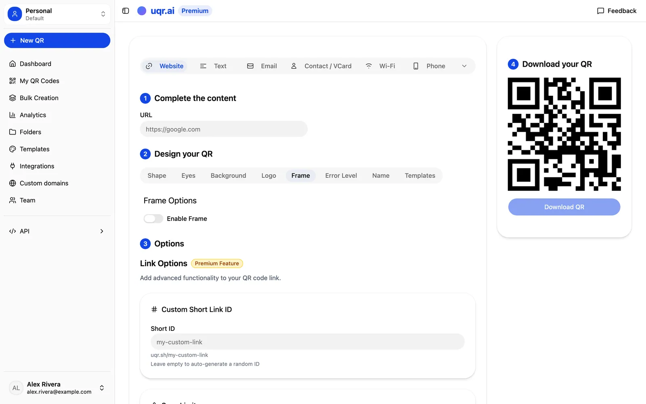
Task: Open Custom domains page
Action: [57, 183]
